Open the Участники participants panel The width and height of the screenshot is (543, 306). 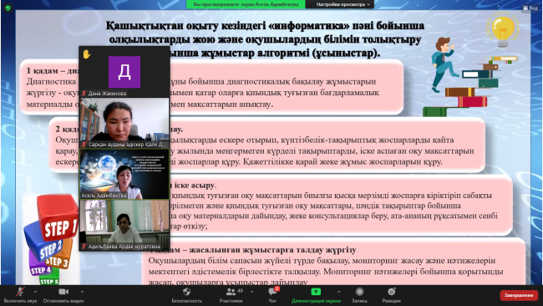tap(231, 295)
